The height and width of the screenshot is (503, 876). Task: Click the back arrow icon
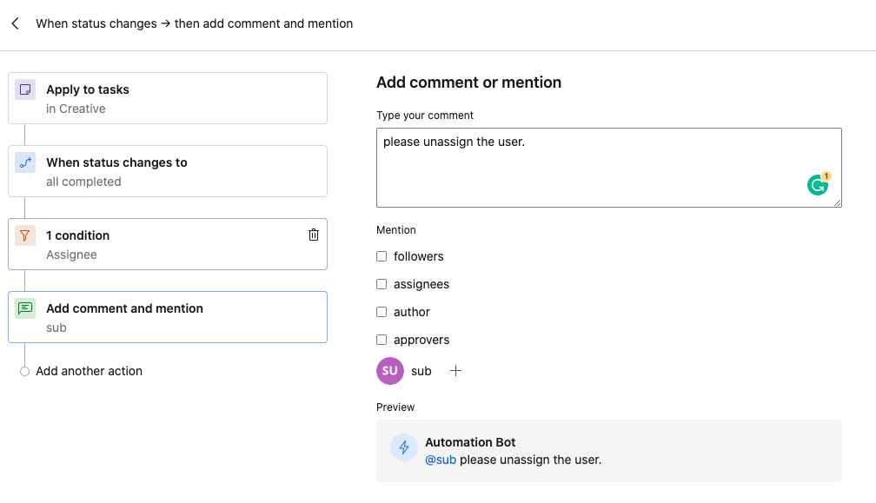pos(16,24)
